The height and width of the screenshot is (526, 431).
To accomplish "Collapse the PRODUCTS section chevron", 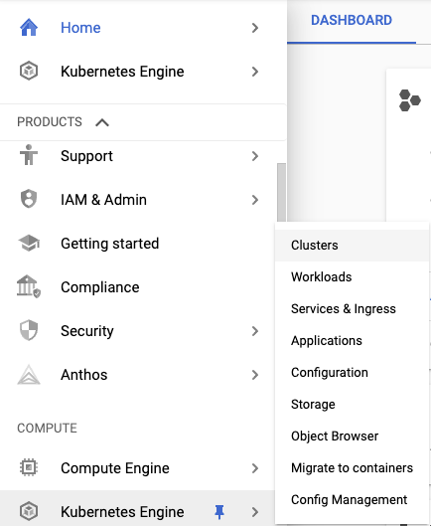I will pos(102,122).
